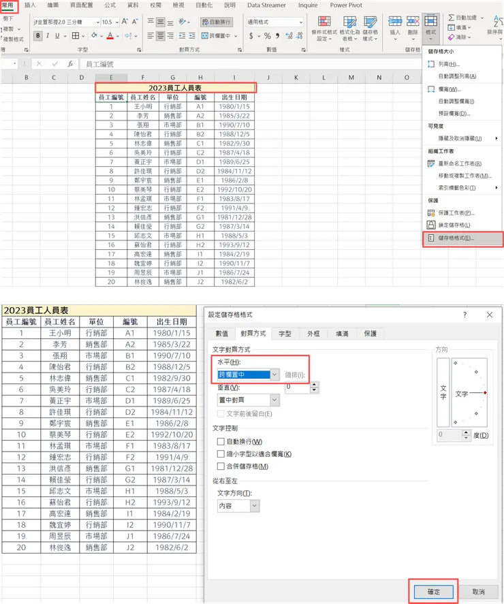Screen dimensions: 504x604
Task: Click the 跨欄置中 merge center button
Action: pyautogui.click(x=216, y=36)
